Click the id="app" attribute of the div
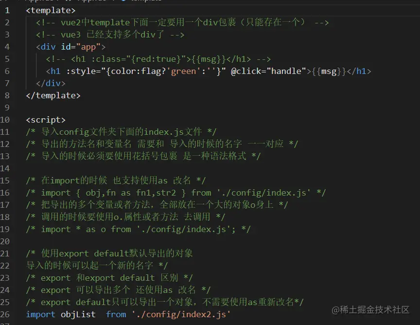 tap(81, 47)
